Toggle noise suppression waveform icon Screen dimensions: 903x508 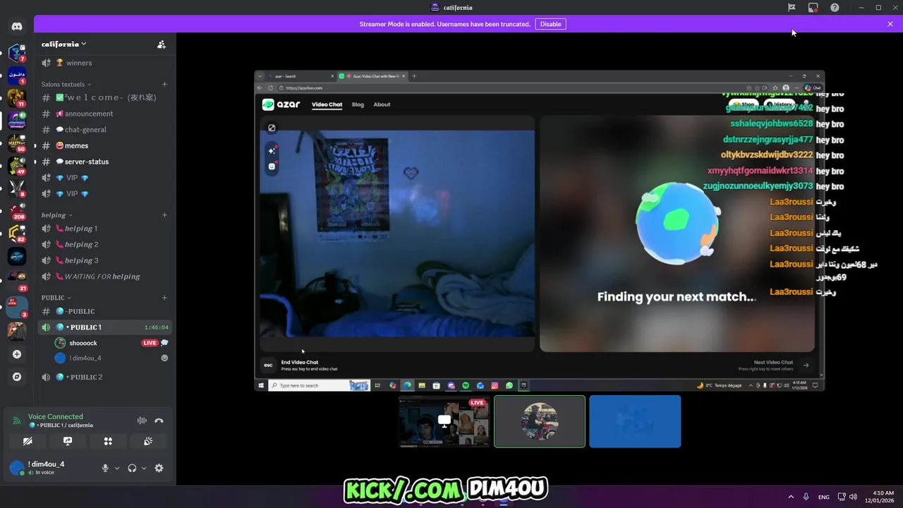click(x=142, y=421)
